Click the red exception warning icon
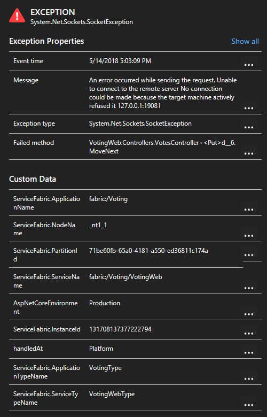 point(17,16)
